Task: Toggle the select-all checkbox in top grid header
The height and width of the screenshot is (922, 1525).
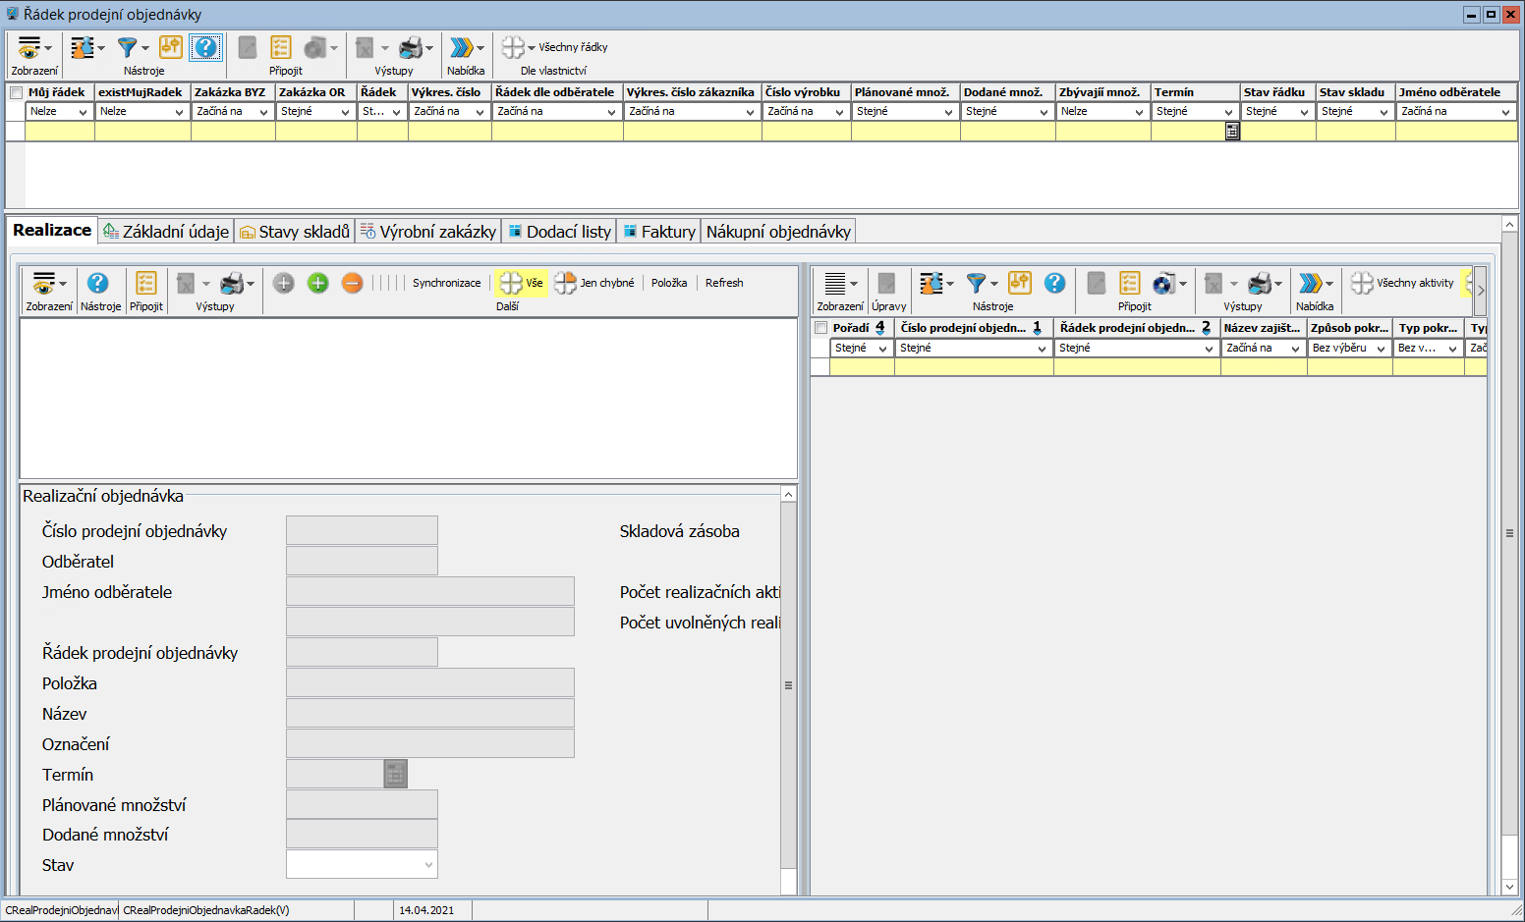Action: pyautogui.click(x=16, y=93)
